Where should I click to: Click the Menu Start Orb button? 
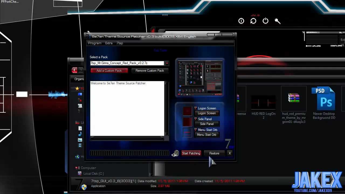207,135
